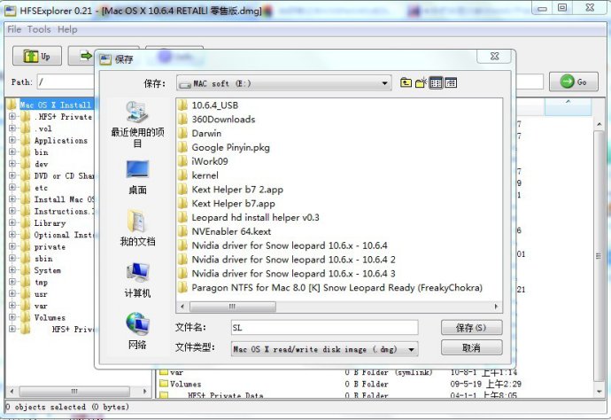Expand the System folder tree node
This screenshot has width=611, height=420.
point(12,270)
